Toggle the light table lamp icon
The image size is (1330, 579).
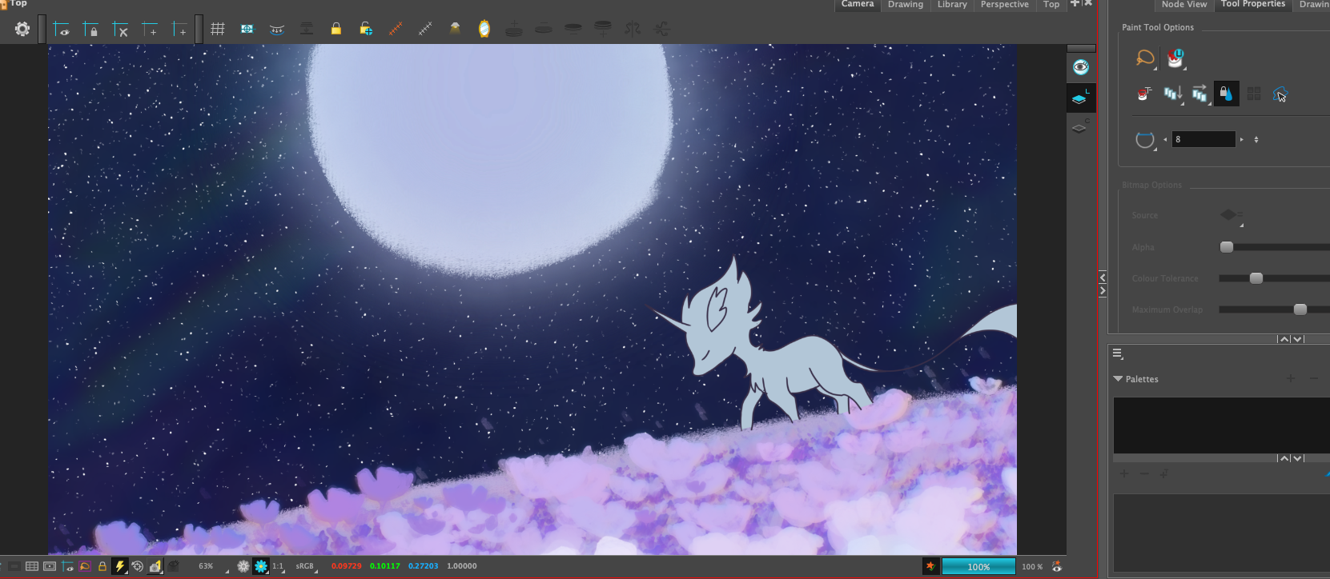point(455,30)
